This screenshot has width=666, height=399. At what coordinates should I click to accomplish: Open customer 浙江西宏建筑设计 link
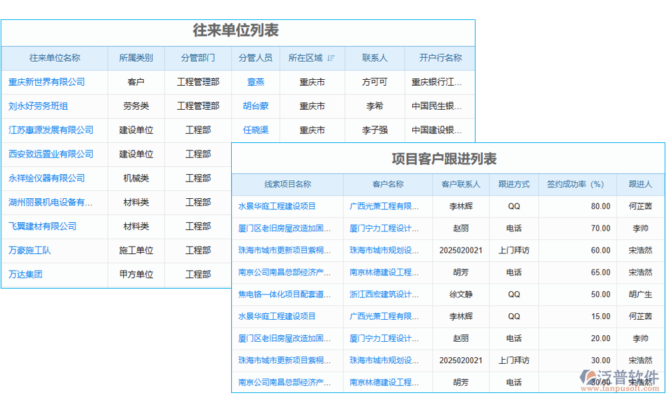(385, 295)
